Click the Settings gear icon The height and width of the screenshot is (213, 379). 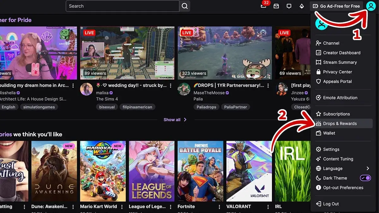(318, 149)
